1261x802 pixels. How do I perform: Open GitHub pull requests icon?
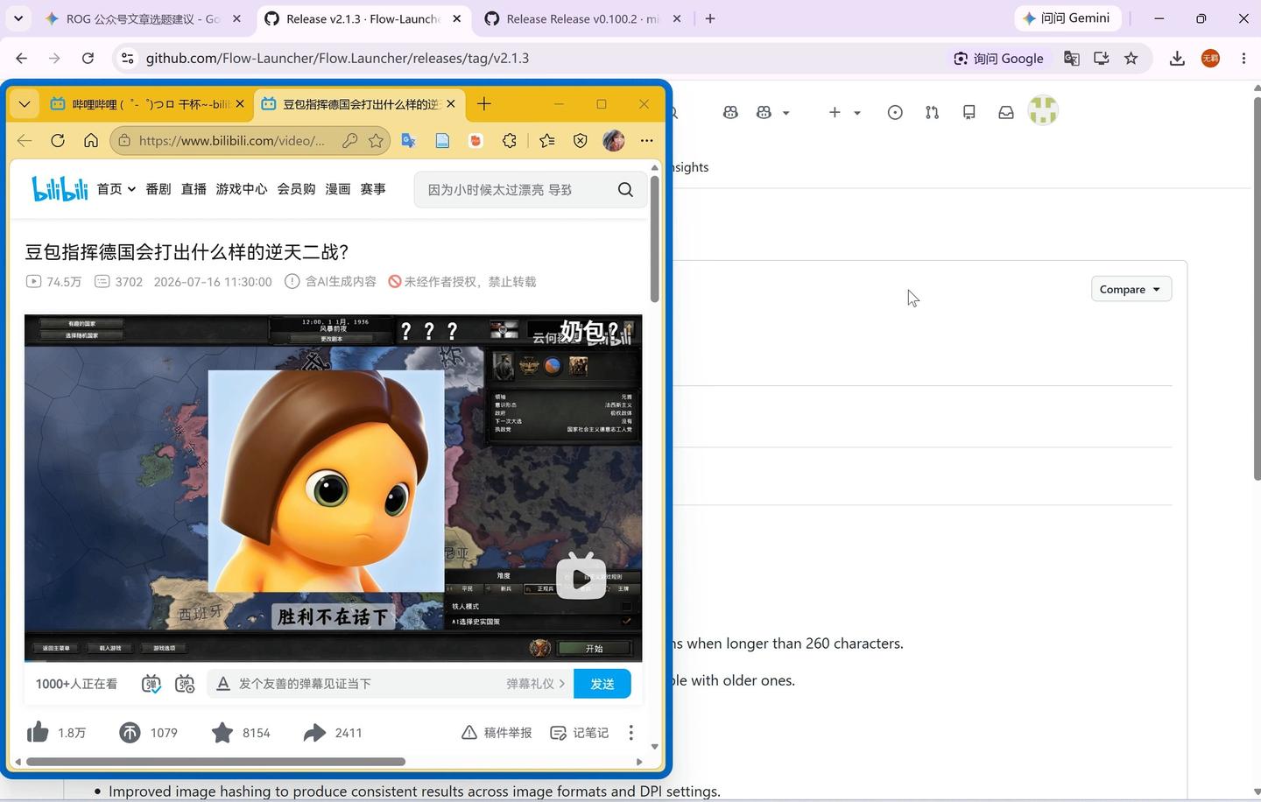point(932,112)
